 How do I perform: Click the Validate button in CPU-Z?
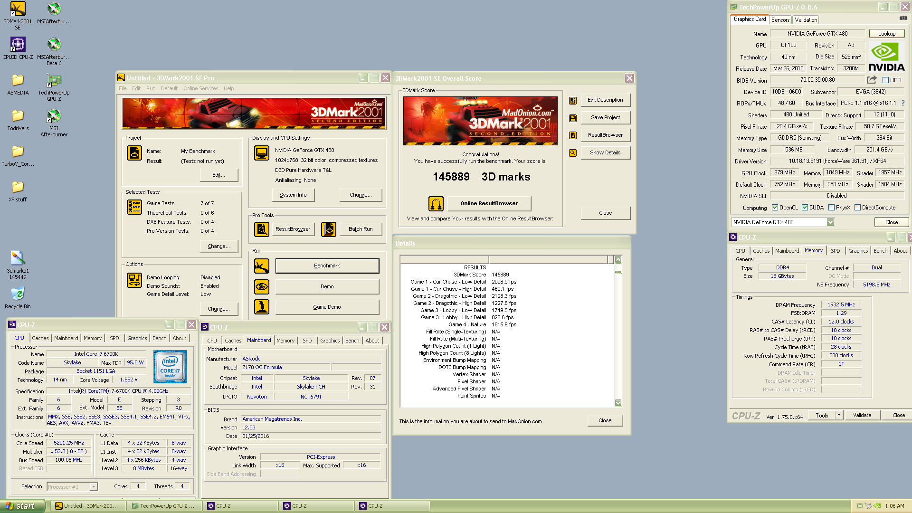coord(862,415)
